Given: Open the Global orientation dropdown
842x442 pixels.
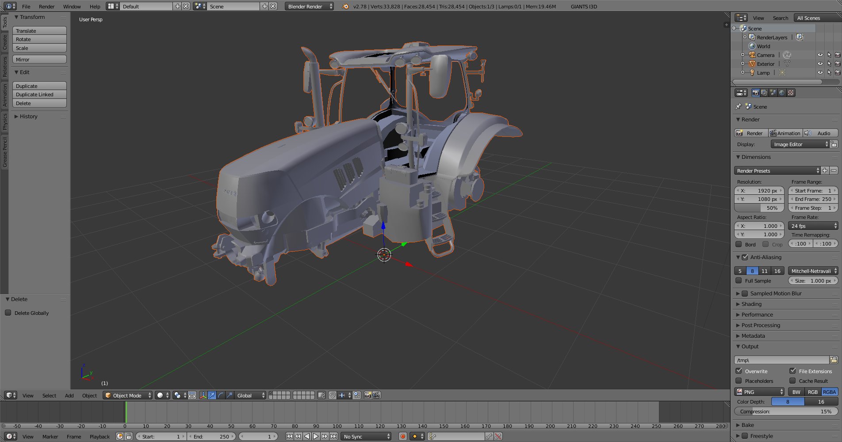Looking at the screenshot, I should 250,395.
